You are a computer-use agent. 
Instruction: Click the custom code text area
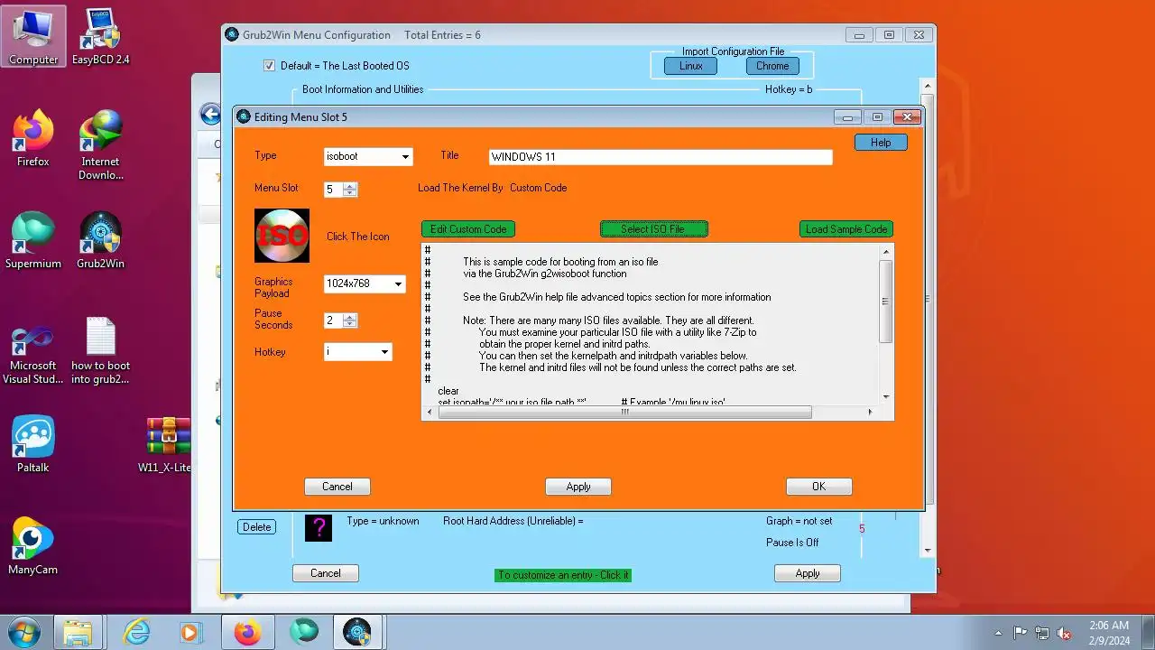(x=651, y=324)
